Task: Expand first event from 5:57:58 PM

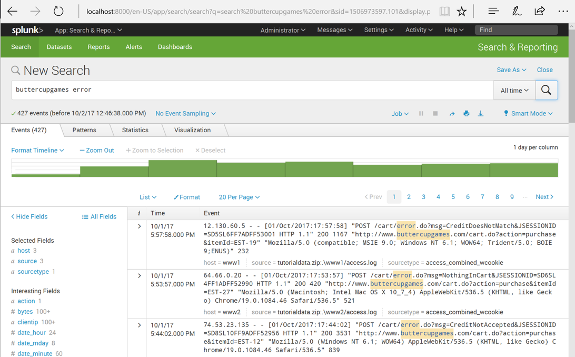Action: [139, 226]
